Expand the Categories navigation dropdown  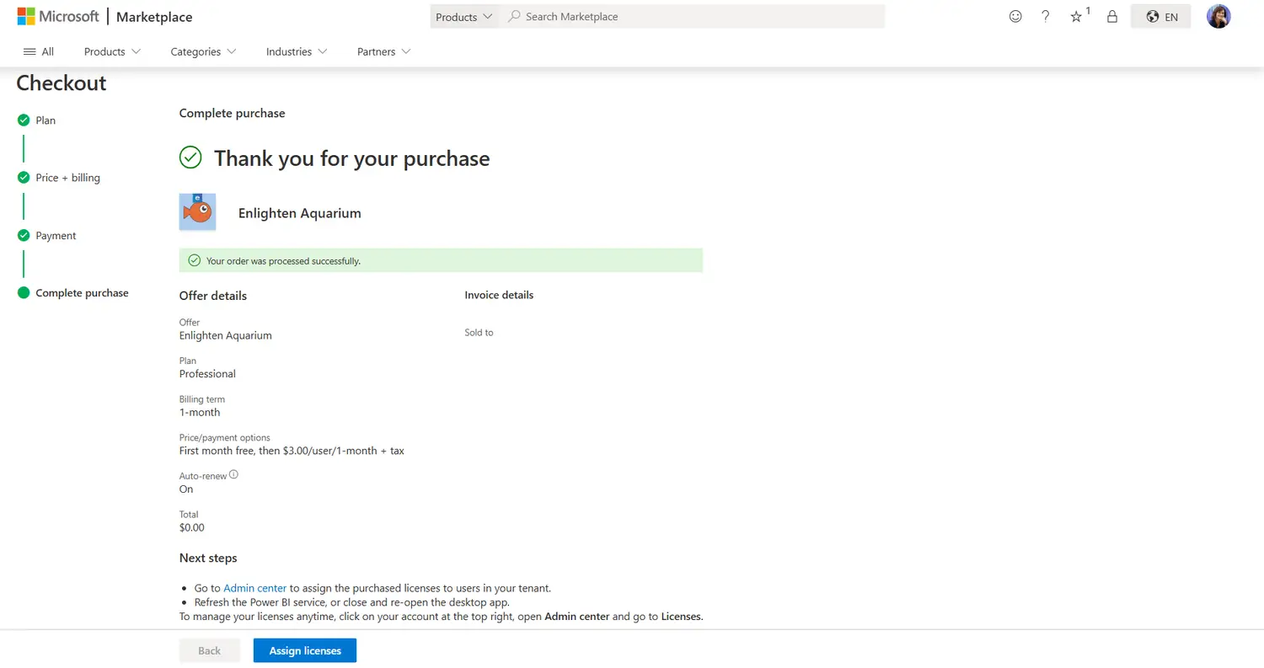point(202,51)
